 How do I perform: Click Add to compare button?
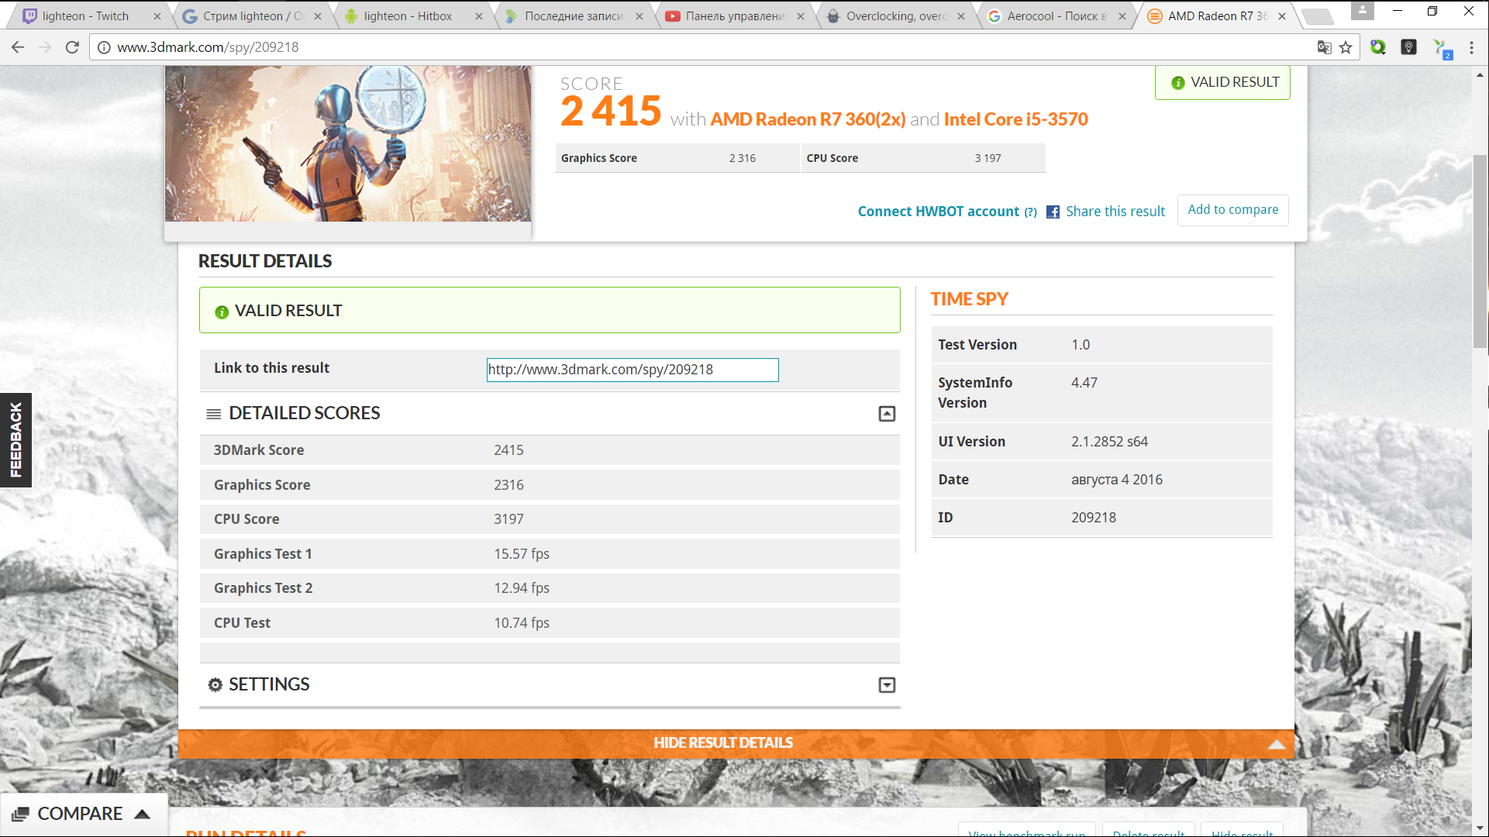1232,210
